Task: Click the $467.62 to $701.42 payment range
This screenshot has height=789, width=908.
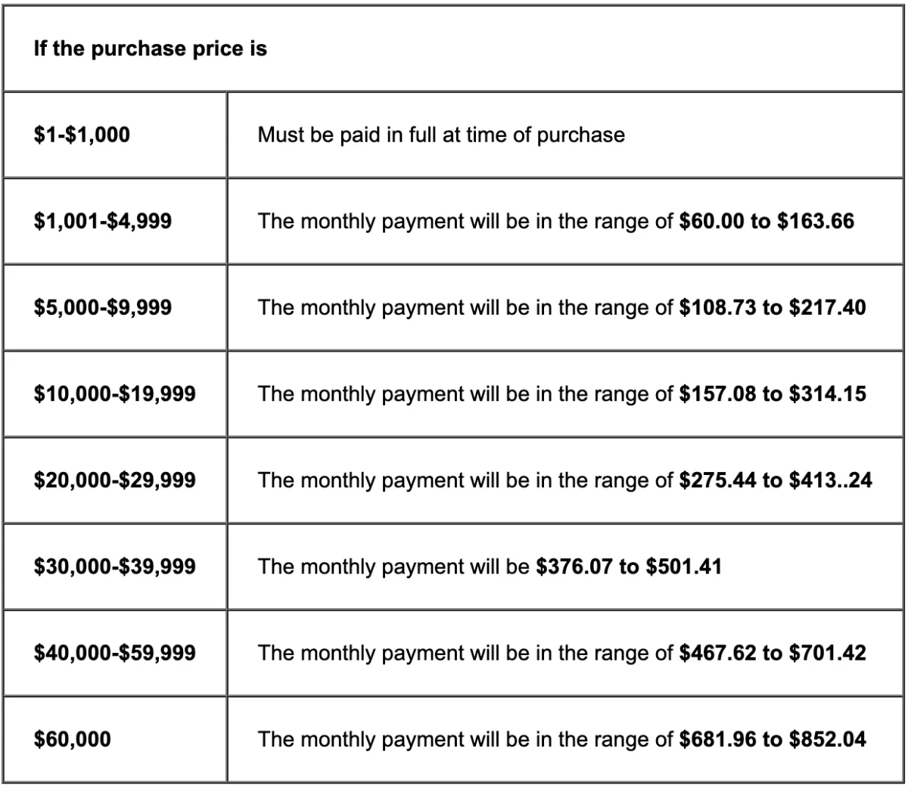Action: pyautogui.click(x=773, y=653)
